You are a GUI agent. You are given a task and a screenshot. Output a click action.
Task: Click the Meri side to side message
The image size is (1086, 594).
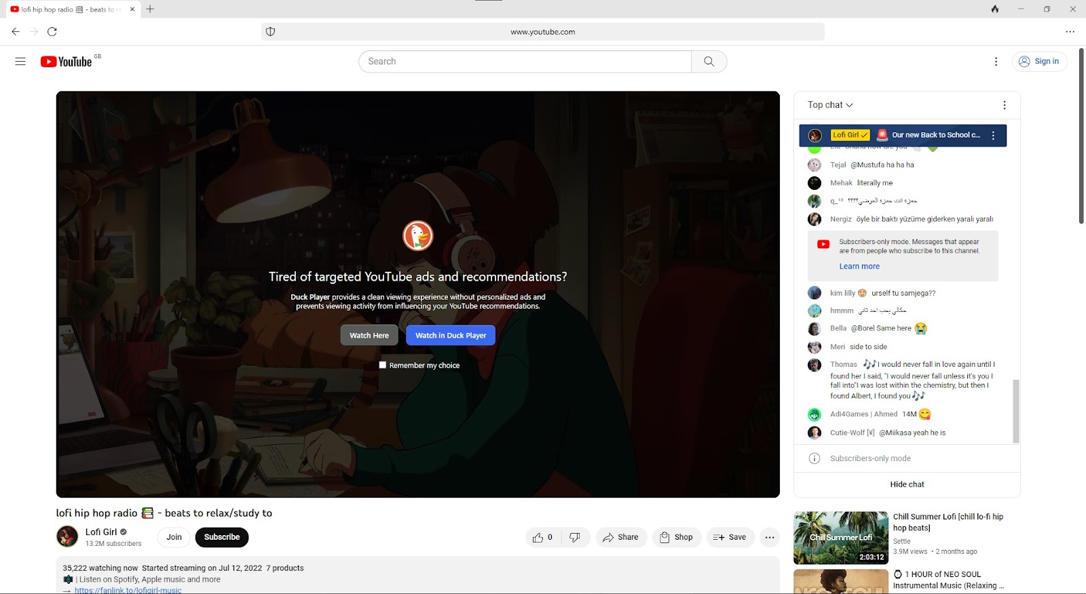[859, 346]
